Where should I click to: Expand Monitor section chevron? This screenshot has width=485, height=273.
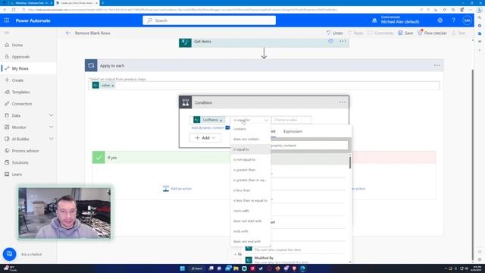point(51,127)
